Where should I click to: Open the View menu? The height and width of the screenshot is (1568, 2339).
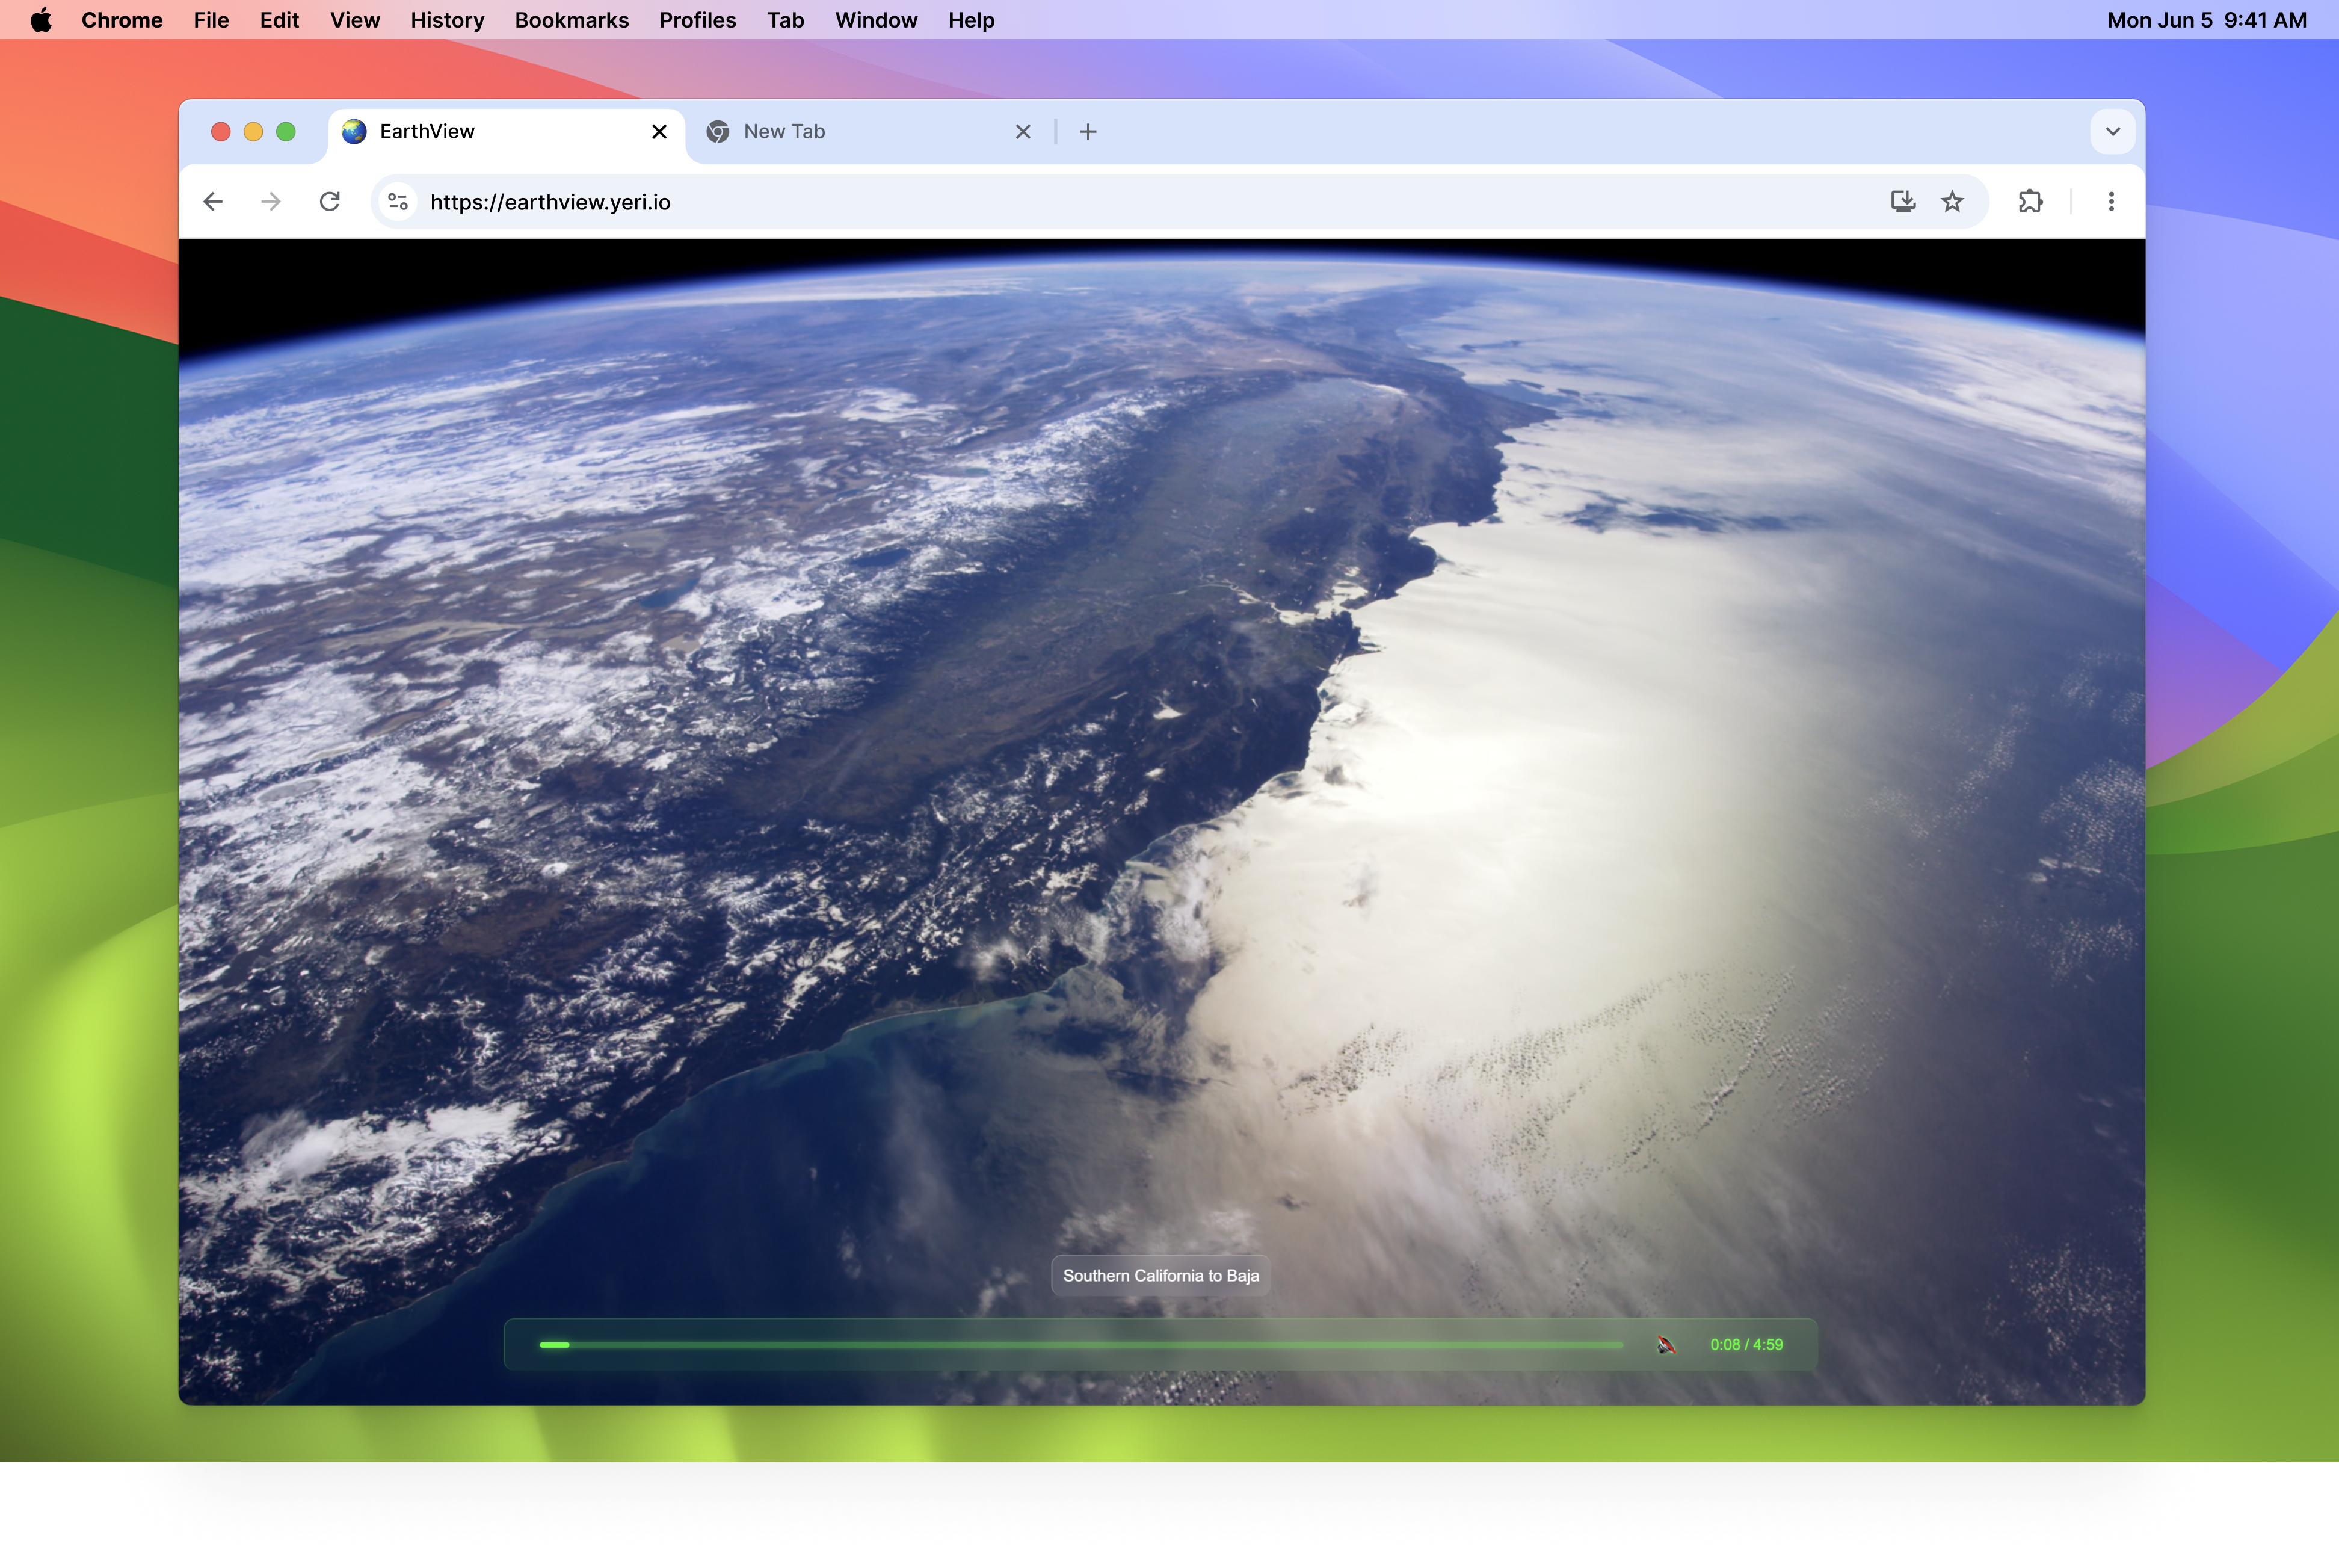click(x=355, y=20)
